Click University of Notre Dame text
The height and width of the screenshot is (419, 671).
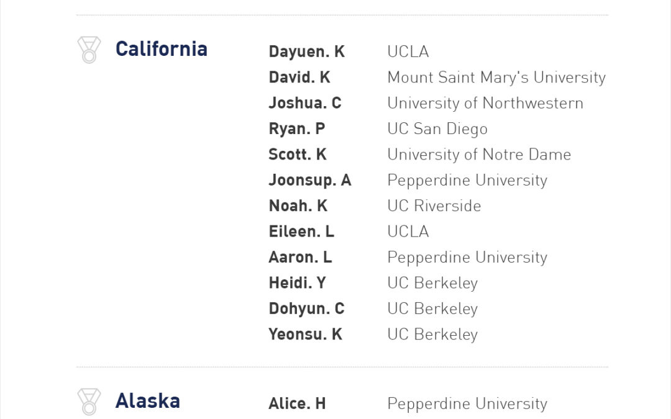pos(479,155)
